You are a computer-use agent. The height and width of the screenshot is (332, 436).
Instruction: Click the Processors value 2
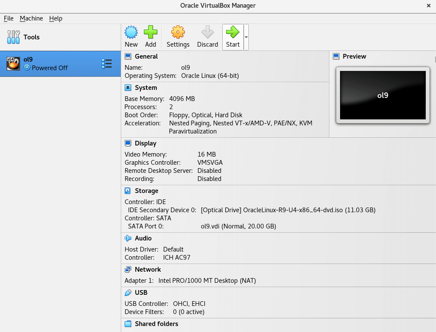tap(171, 107)
